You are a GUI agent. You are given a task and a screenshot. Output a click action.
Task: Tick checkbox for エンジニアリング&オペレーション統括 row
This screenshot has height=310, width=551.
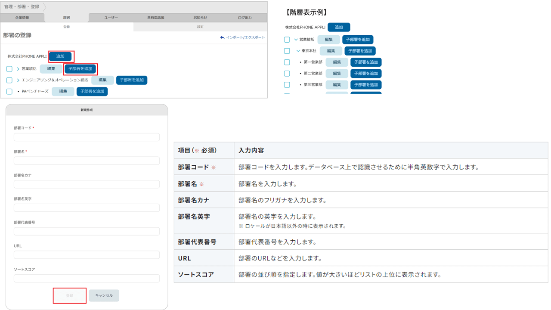point(9,80)
